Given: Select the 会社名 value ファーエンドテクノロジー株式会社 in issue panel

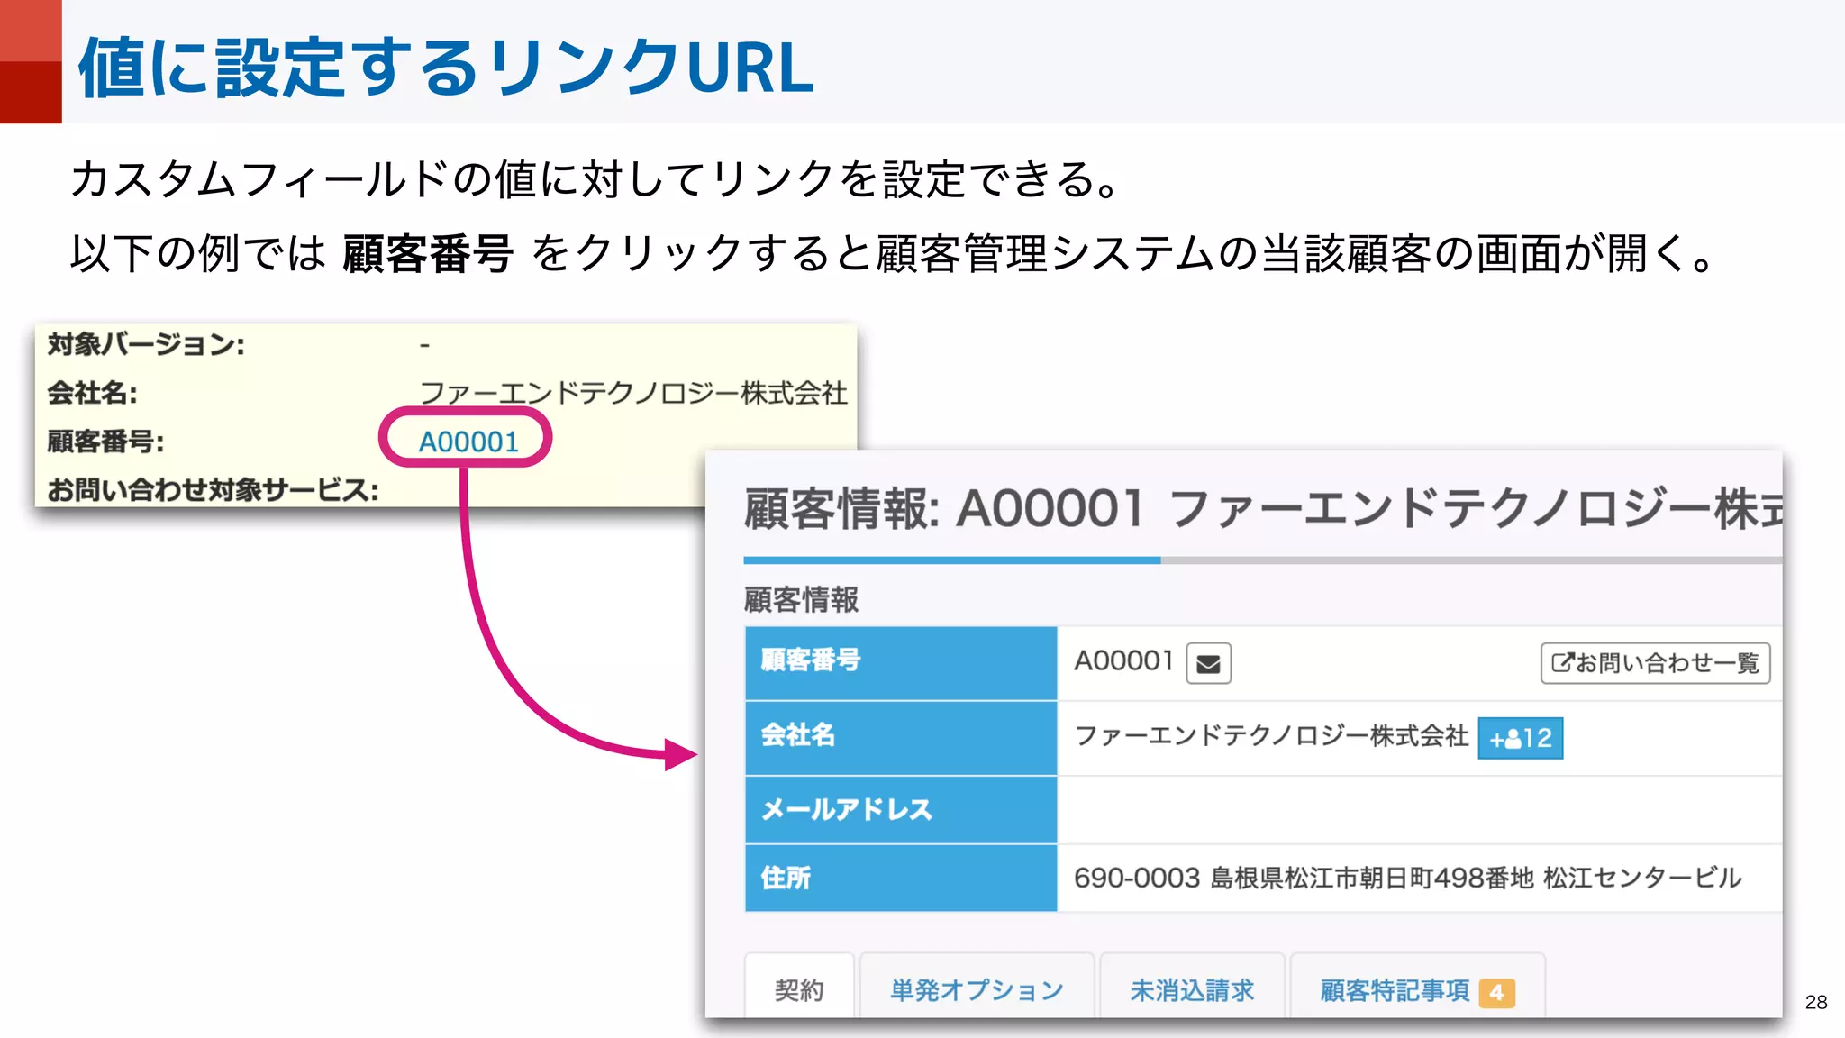Looking at the screenshot, I should [632, 393].
